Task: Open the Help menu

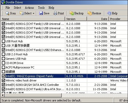Action: pyautogui.click(x=51, y=8)
